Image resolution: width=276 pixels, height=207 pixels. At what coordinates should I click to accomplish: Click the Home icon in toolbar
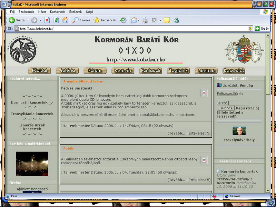(65, 20)
